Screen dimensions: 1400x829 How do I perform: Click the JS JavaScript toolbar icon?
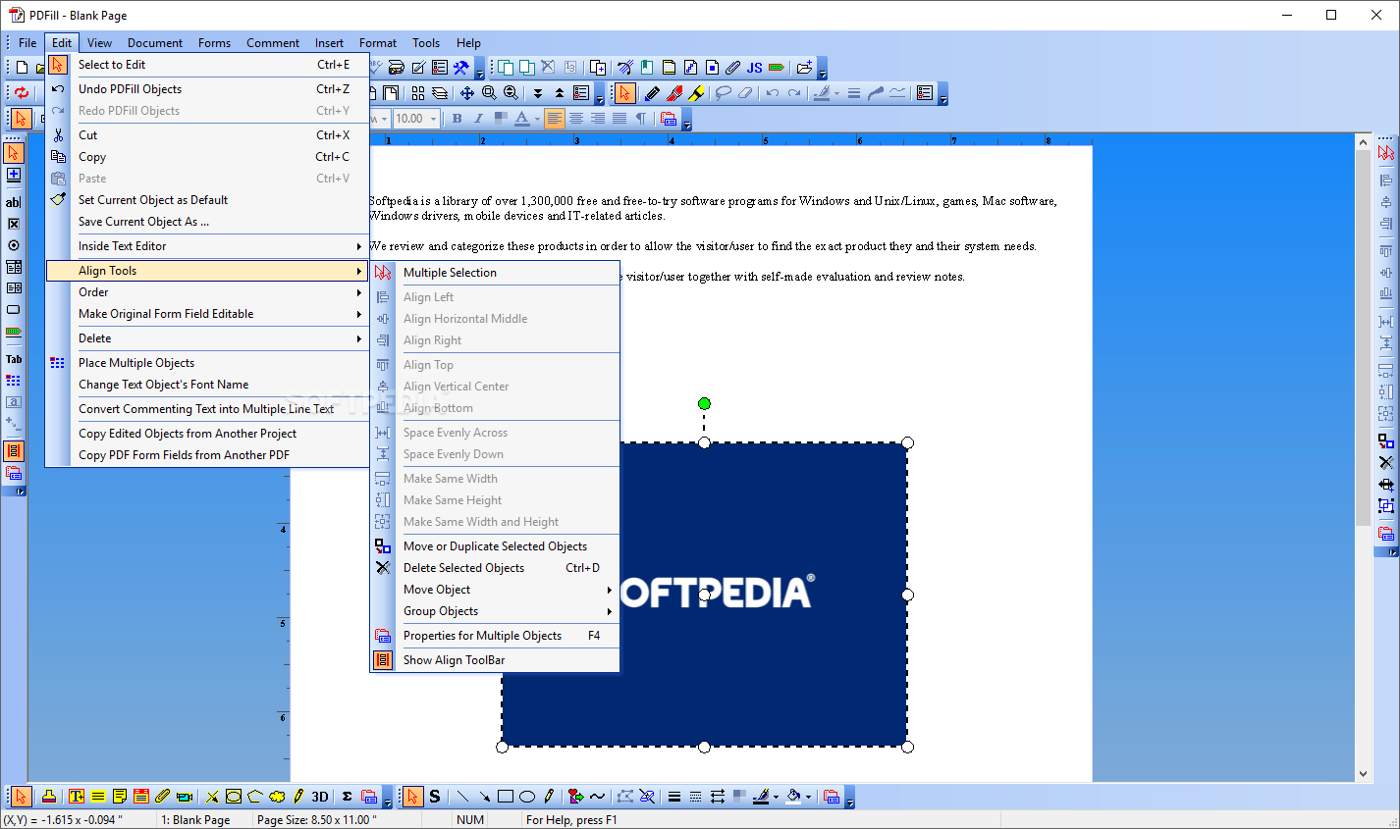coord(754,68)
